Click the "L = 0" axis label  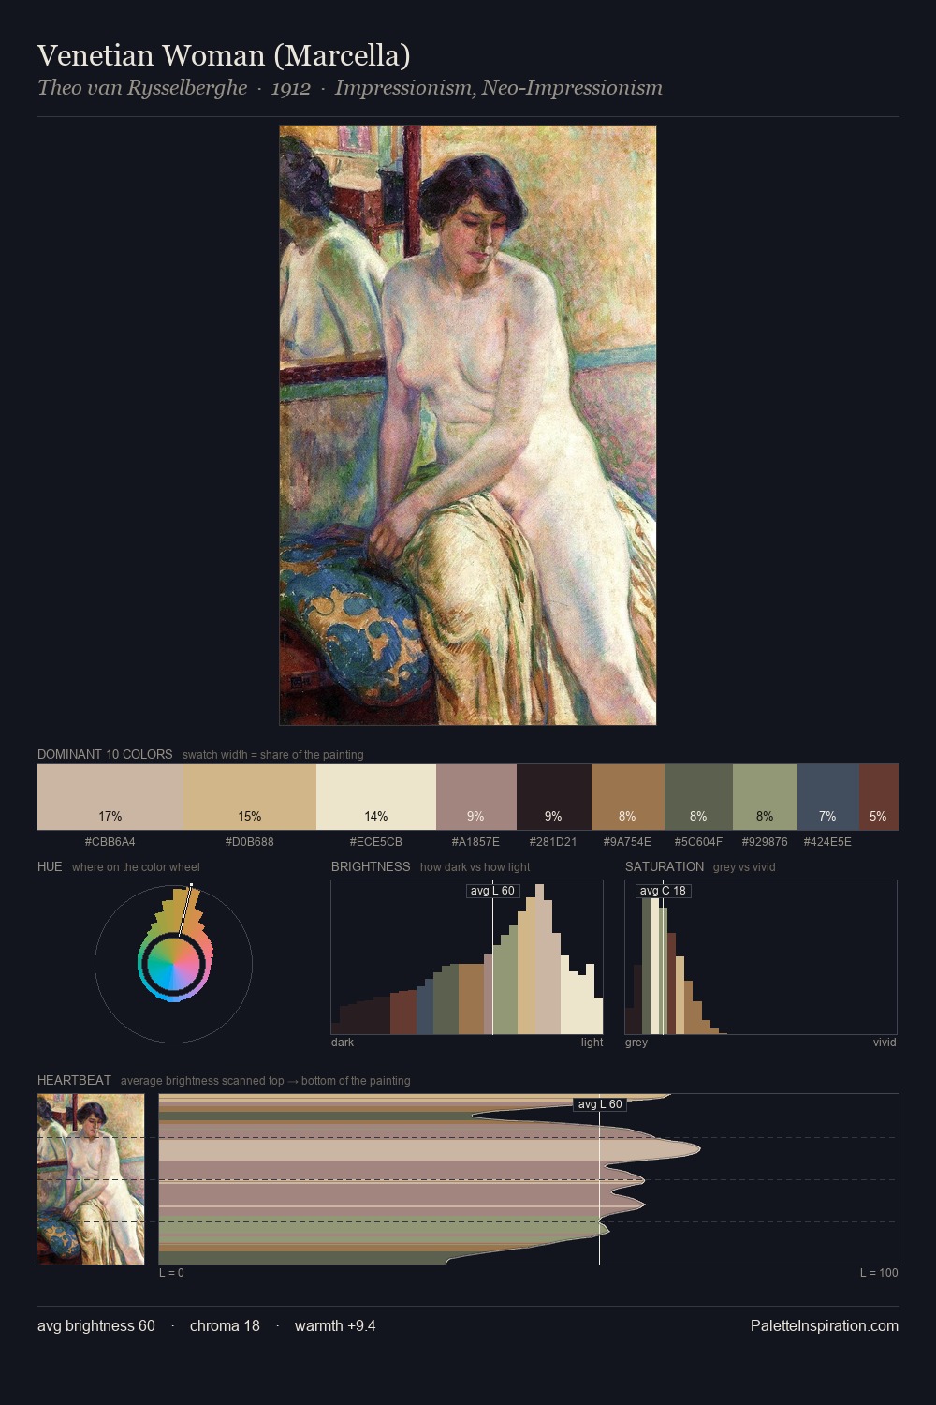pyautogui.click(x=171, y=1273)
